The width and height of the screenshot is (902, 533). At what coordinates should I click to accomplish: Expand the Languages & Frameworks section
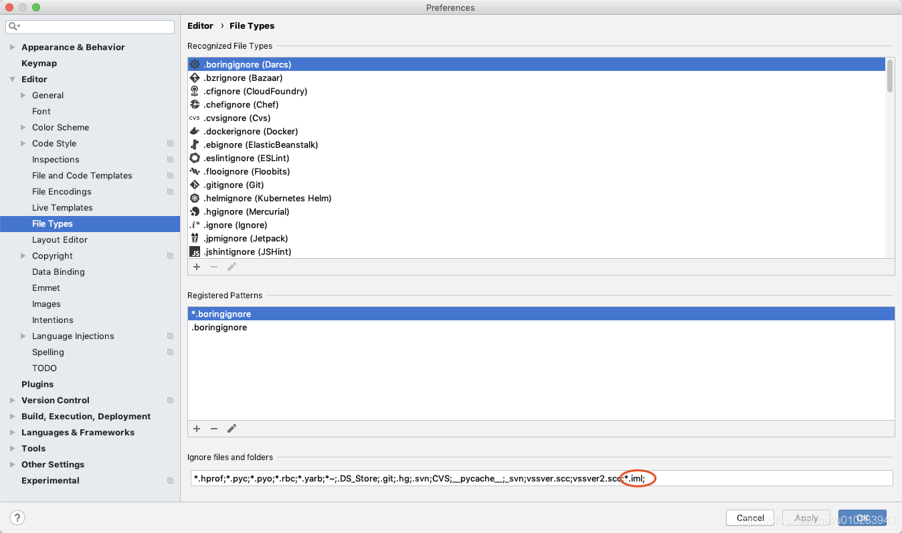(x=12, y=432)
